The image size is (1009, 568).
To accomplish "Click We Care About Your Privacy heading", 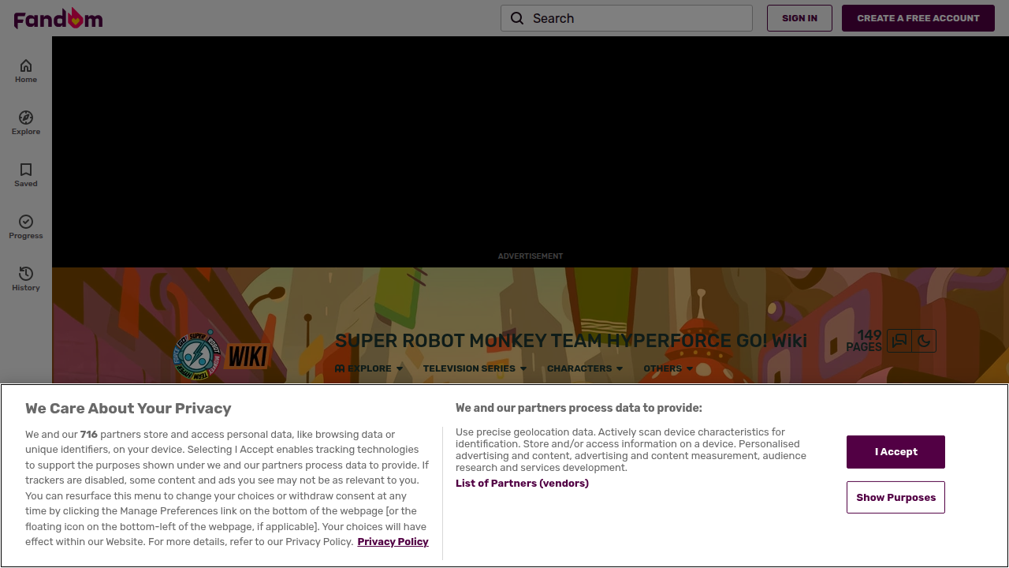I will pyautogui.click(x=128, y=409).
